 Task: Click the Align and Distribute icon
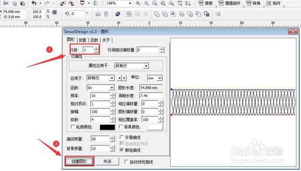pos(218,14)
